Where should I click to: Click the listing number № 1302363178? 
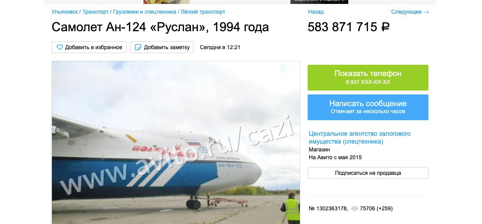328,209
